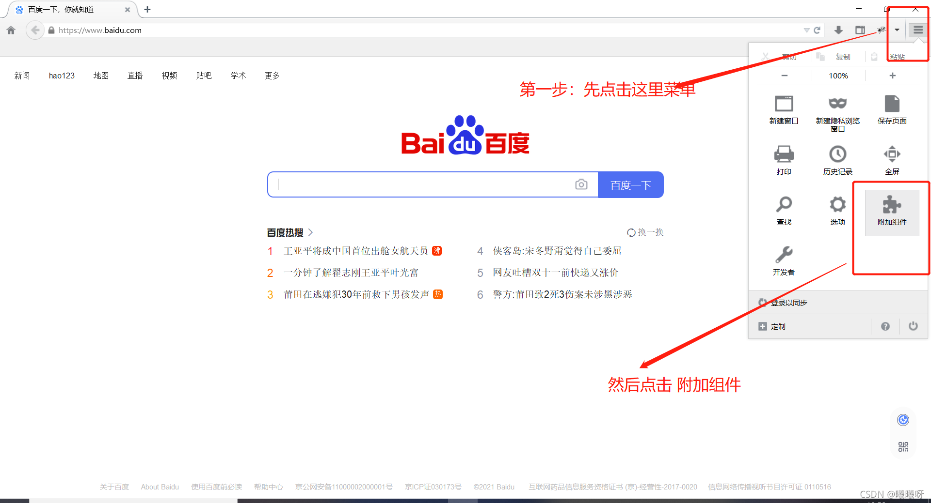
Task: Choose Save Page icon
Action: point(892,110)
